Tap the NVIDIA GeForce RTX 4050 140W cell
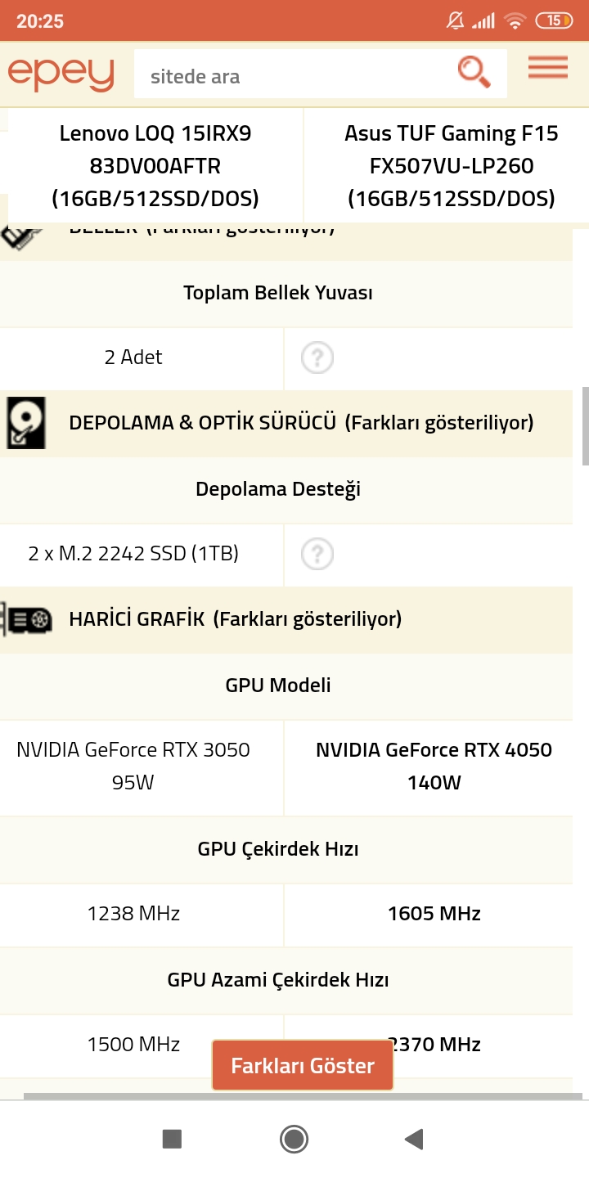The width and height of the screenshot is (589, 1178). point(434,767)
